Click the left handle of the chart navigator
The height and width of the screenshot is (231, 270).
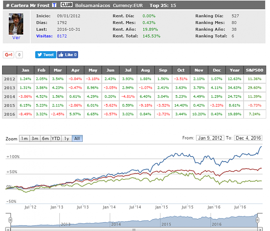[8, 219]
